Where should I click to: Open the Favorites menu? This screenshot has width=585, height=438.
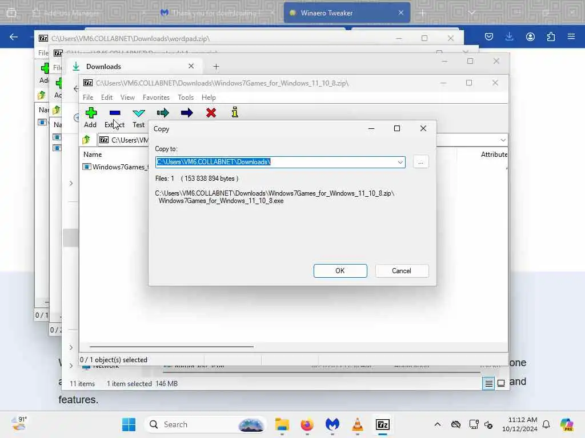[156, 98]
